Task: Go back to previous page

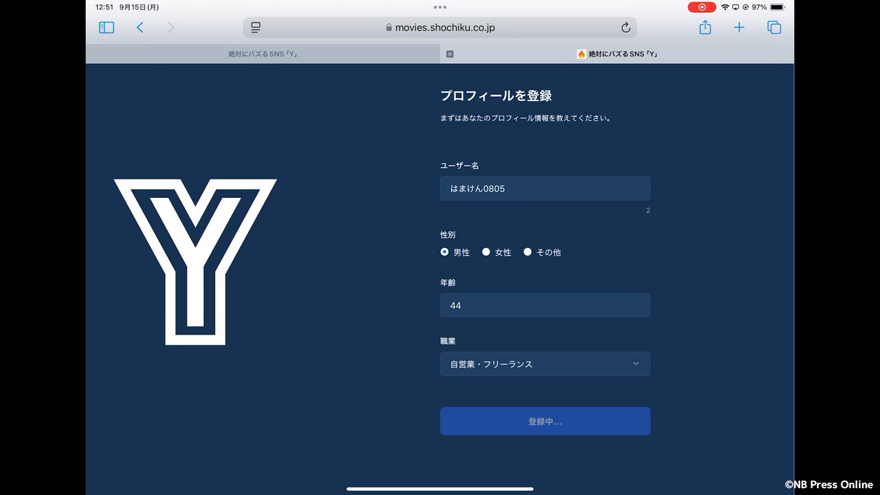Action: click(x=140, y=27)
